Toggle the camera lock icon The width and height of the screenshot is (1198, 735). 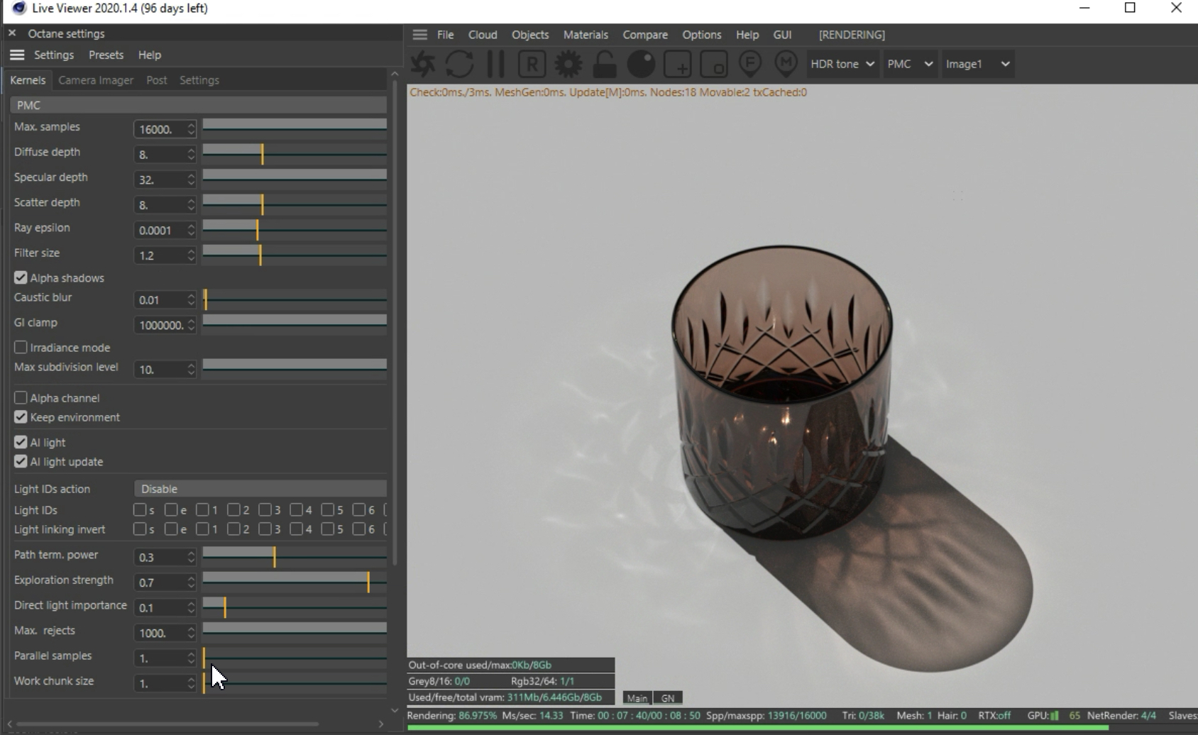[604, 65]
